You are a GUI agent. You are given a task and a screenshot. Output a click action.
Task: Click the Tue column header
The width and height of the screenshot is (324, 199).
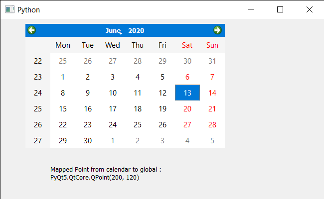click(88, 45)
